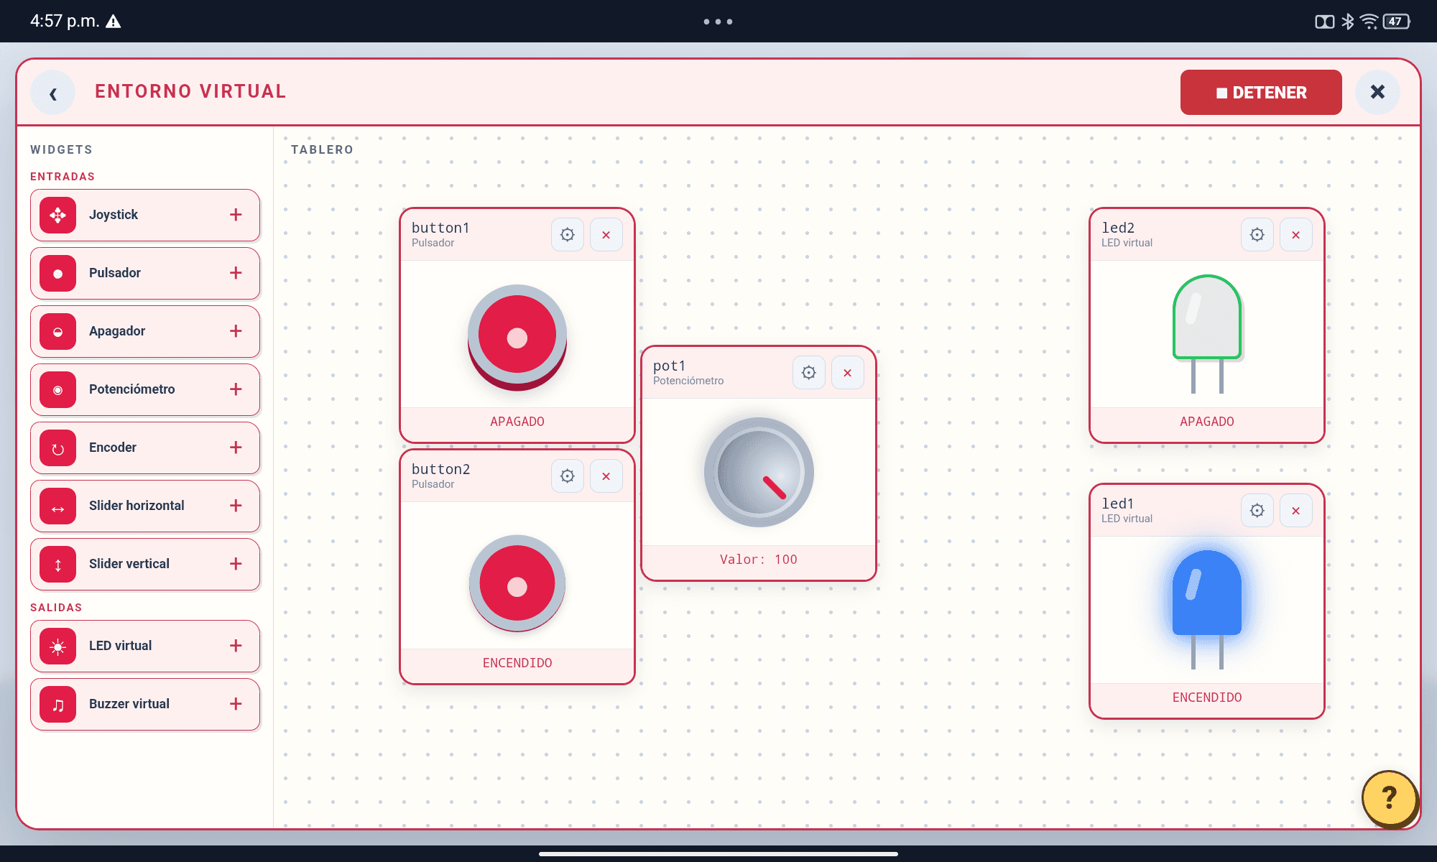Add a LED virtual widget with plus icon
This screenshot has height=862, width=1437.
pyautogui.click(x=236, y=646)
